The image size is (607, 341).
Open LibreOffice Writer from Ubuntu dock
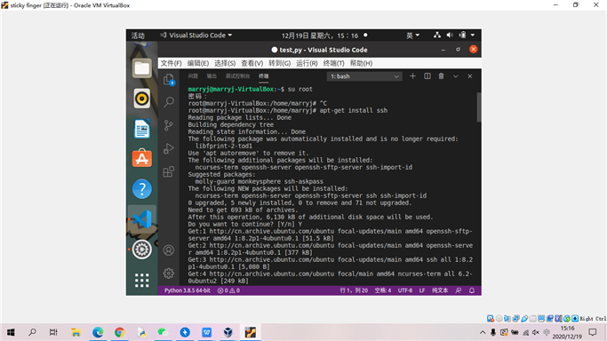pyautogui.click(x=141, y=129)
